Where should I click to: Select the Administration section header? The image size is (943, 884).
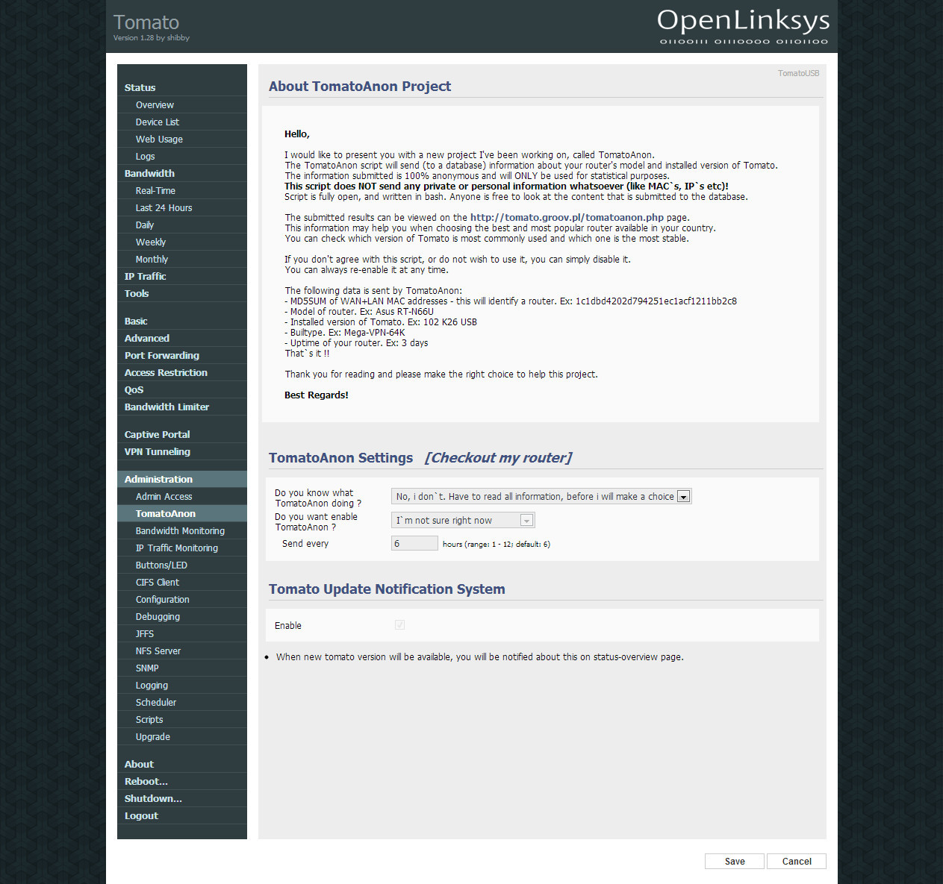[181, 480]
